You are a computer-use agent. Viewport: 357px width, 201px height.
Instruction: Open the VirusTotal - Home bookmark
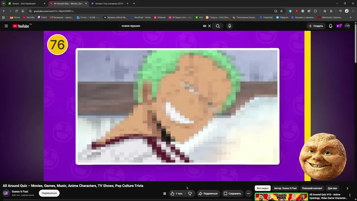pyautogui.click(x=141, y=17)
